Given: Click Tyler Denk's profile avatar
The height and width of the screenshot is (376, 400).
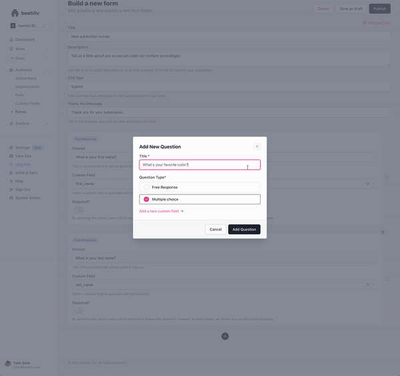Looking at the screenshot, I should [x=8, y=363].
